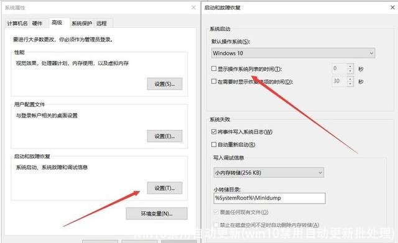Switch to the 系统保护 tab
This screenshot has width=398, height=243.
click(x=81, y=24)
